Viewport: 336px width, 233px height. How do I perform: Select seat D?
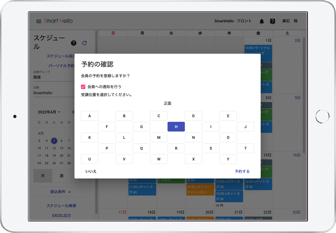[193, 116]
